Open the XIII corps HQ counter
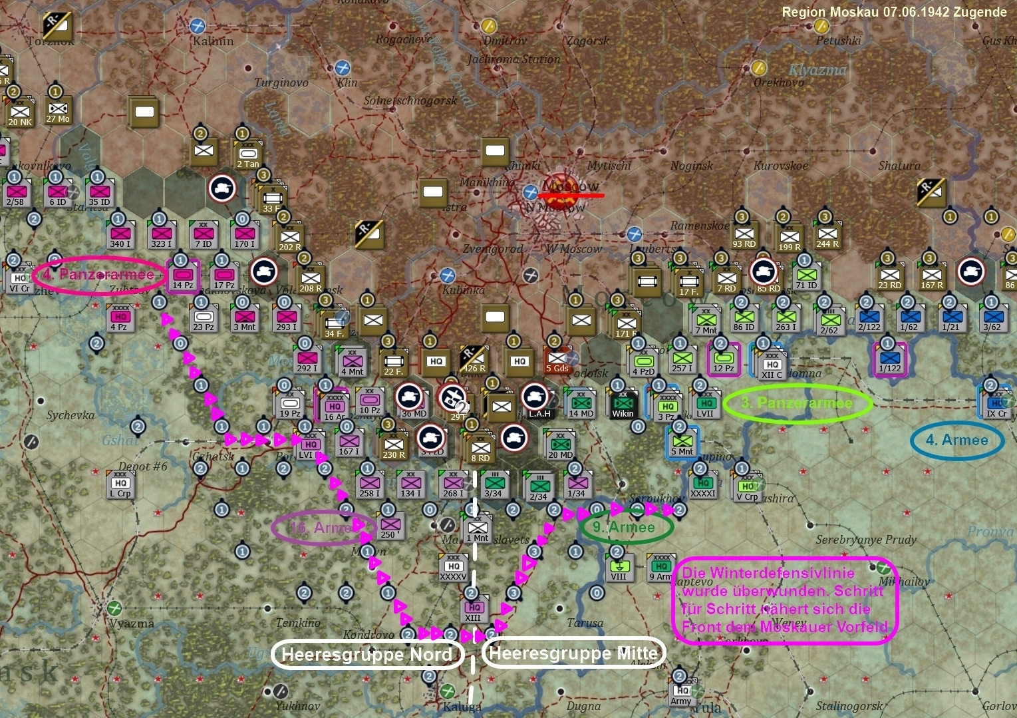This screenshot has height=718, width=1017. click(x=474, y=609)
